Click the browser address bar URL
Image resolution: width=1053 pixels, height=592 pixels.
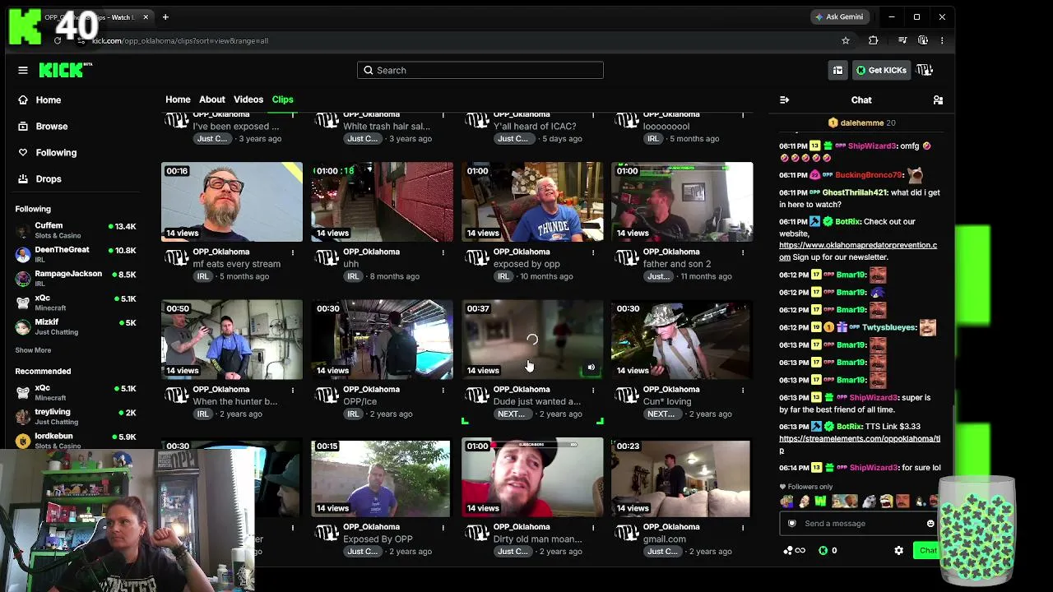[x=181, y=40]
